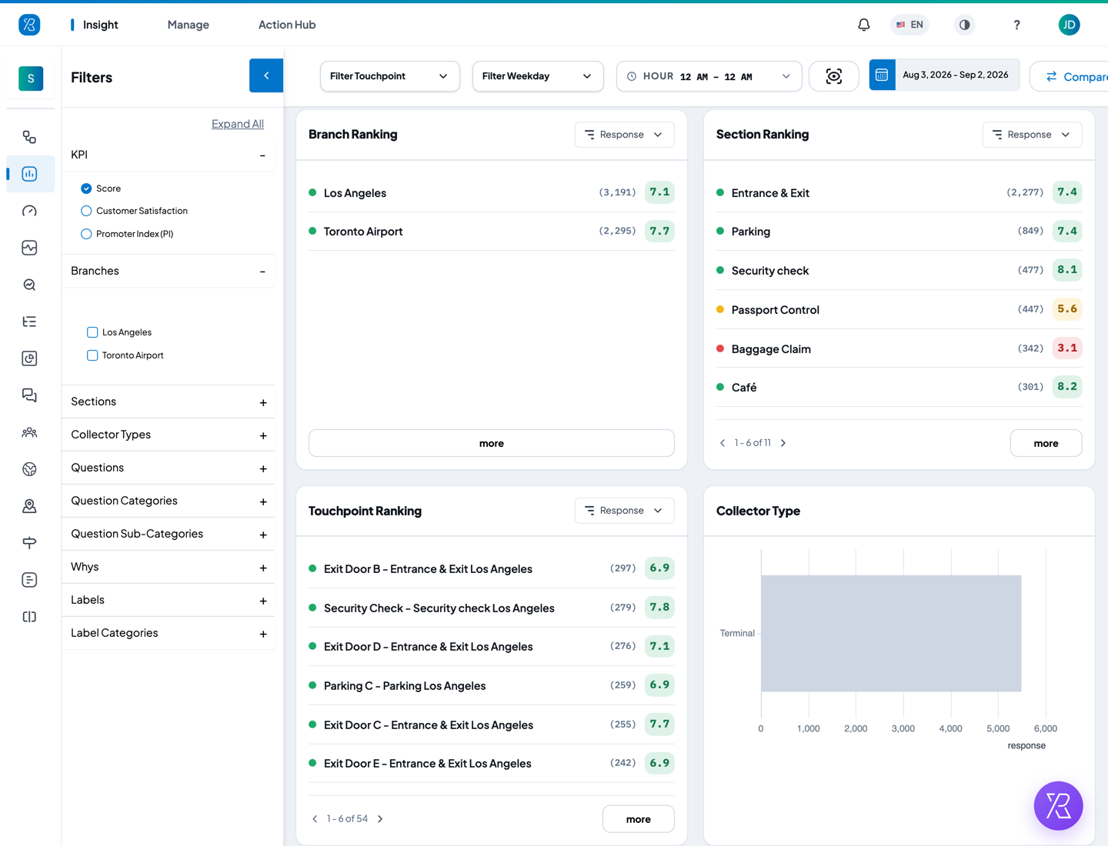The width and height of the screenshot is (1108, 846).
Task: Open the chat comments sidebar icon
Action: pos(29,395)
